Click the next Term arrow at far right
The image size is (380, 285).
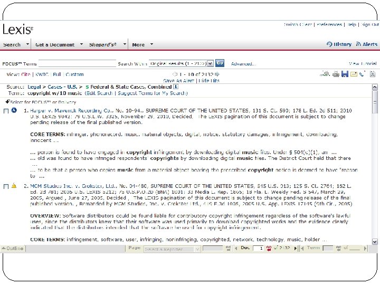pos(365,248)
